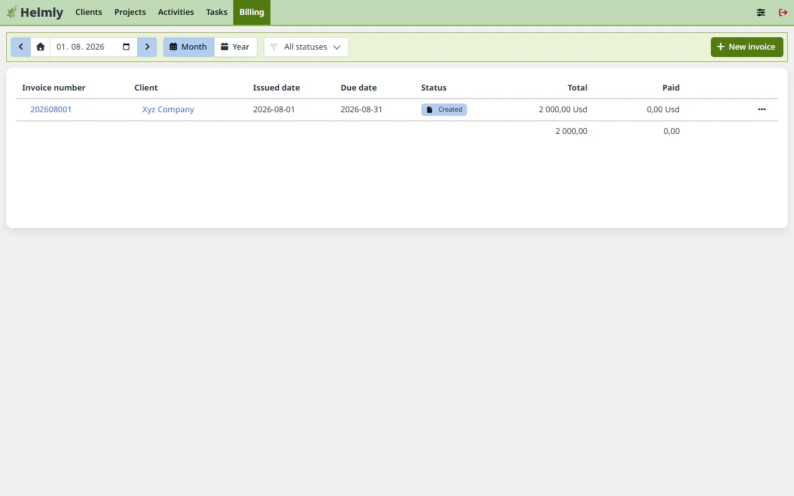Screen dimensions: 794x496
Task: Click the footer paid sum 0,00
Action: click(672, 131)
